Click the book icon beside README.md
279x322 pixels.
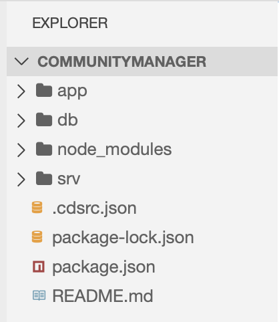click(39, 296)
